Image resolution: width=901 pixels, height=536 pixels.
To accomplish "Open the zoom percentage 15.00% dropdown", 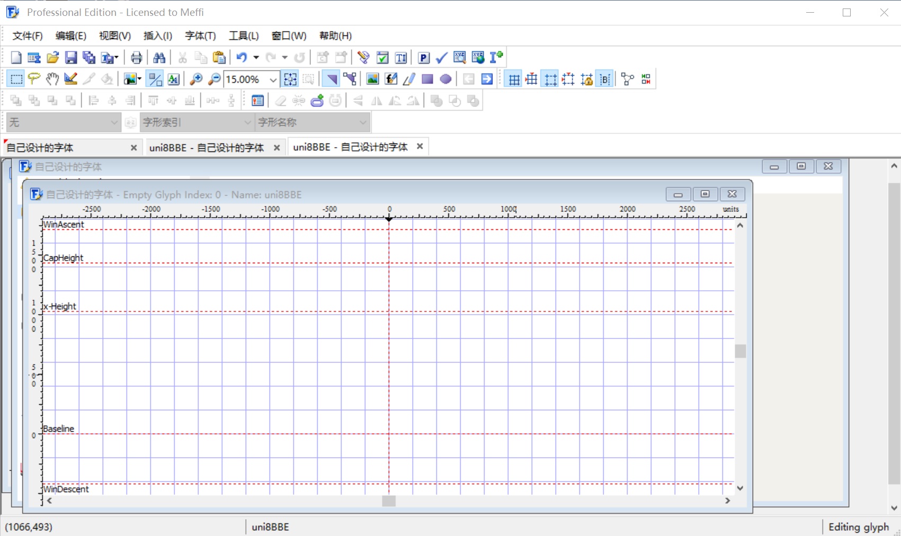I will tap(273, 79).
